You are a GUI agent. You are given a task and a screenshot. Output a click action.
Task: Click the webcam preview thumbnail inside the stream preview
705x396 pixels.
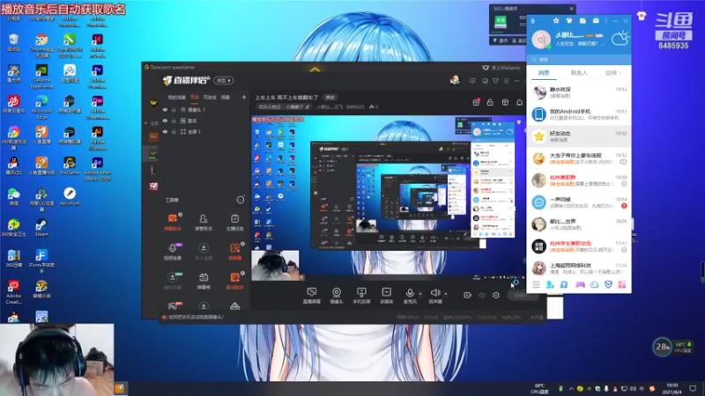click(x=275, y=266)
